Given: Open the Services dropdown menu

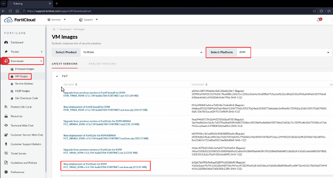Looking at the screenshot, I should point(57,20).
